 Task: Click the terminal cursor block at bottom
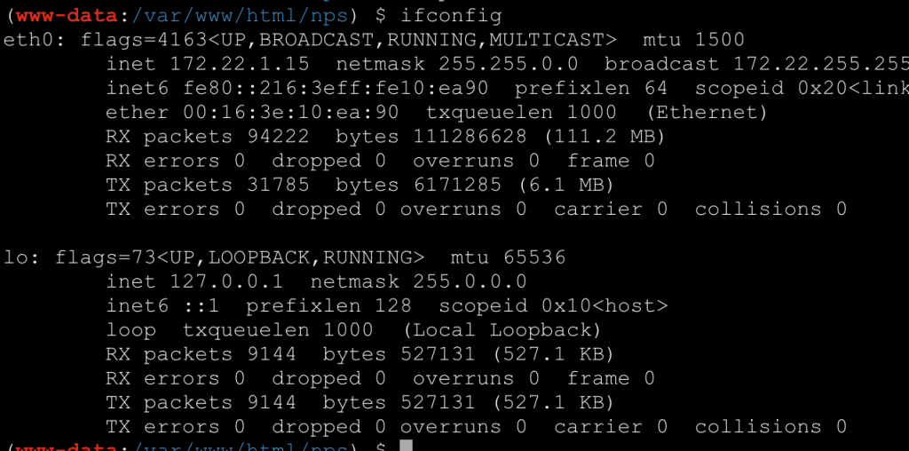407,446
